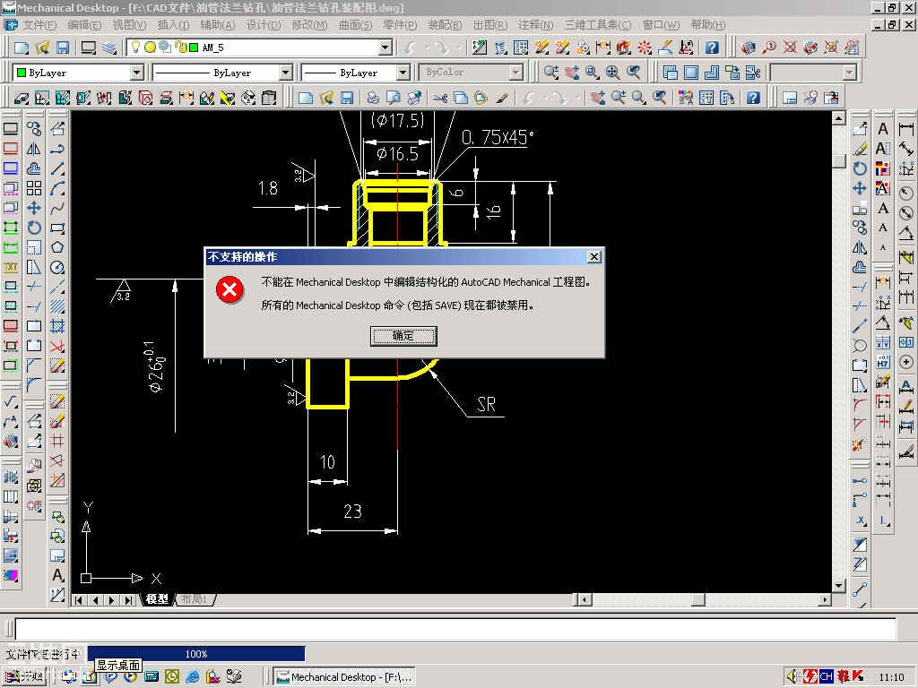The width and height of the screenshot is (918, 688).
Task: Click the 100% file recovery progress bar
Action: [196, 653]
